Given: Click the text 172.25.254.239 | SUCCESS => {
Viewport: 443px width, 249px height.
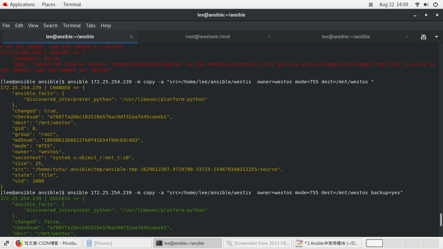Looking at the screenshot, I should (x=42, y=198).
